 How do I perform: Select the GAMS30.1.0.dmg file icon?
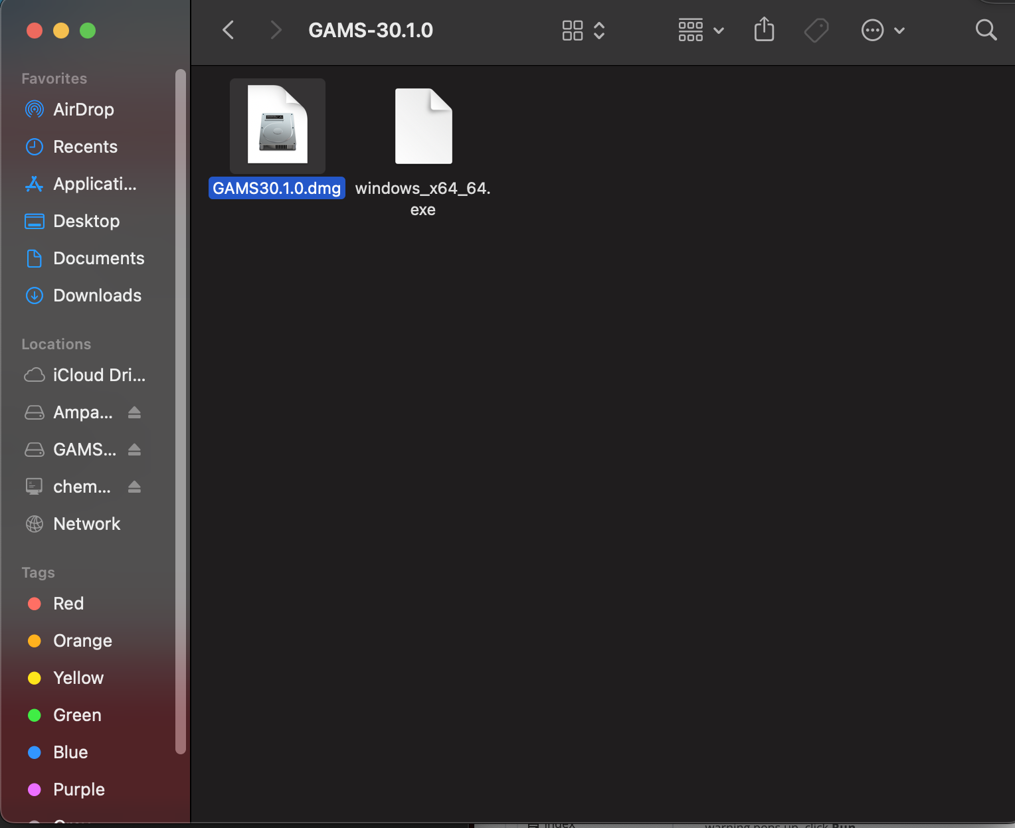278,125
